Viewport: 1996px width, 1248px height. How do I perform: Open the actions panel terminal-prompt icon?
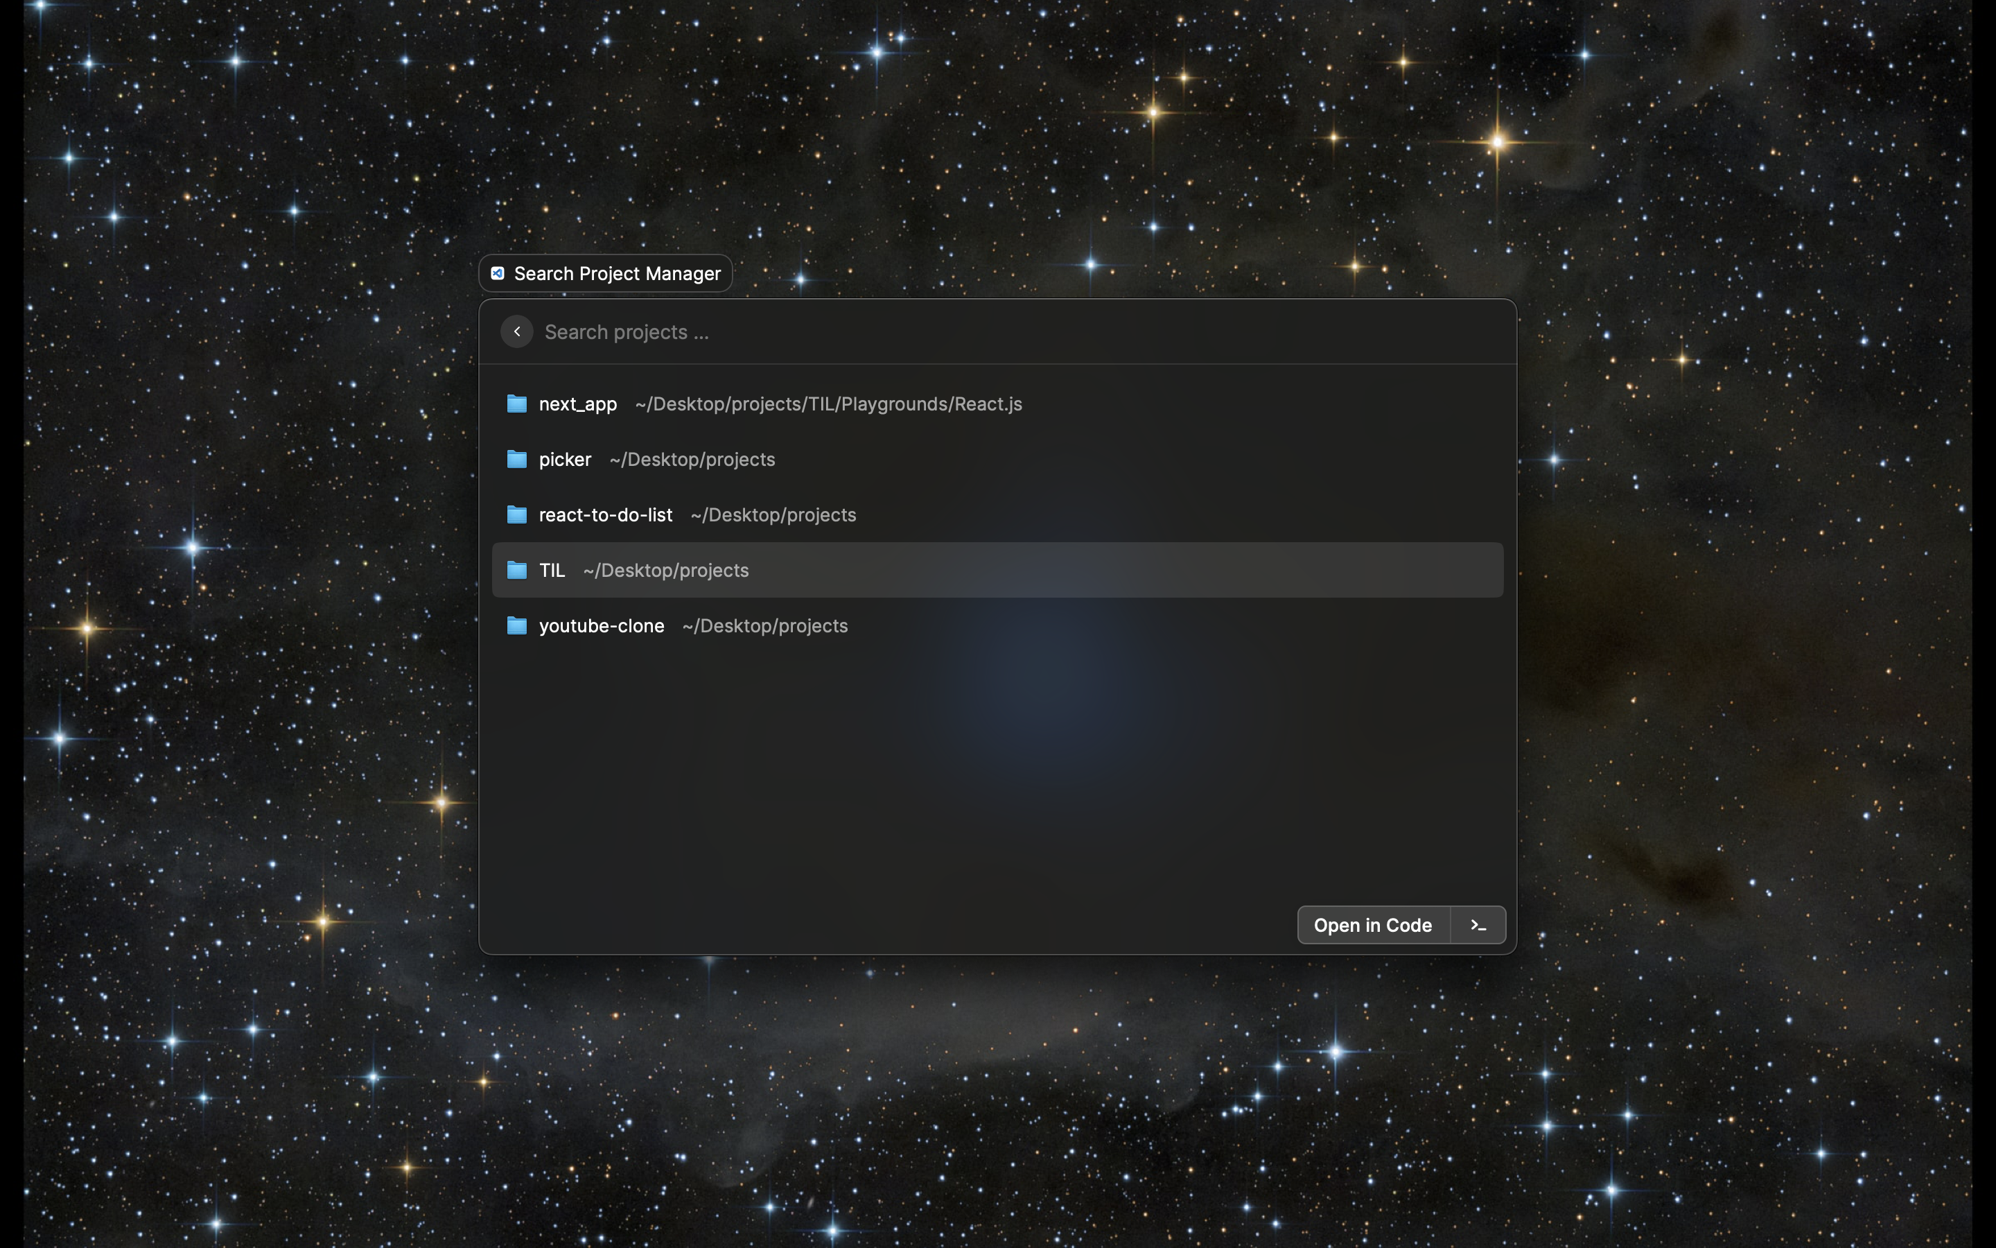click(x=1477, y=926)
